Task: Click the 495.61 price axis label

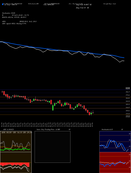Action: (128, 111)
